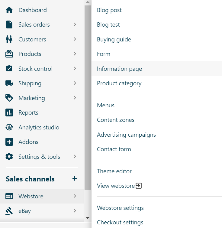
Task: Click the Sales orders document icon
Action: (9, 24)
